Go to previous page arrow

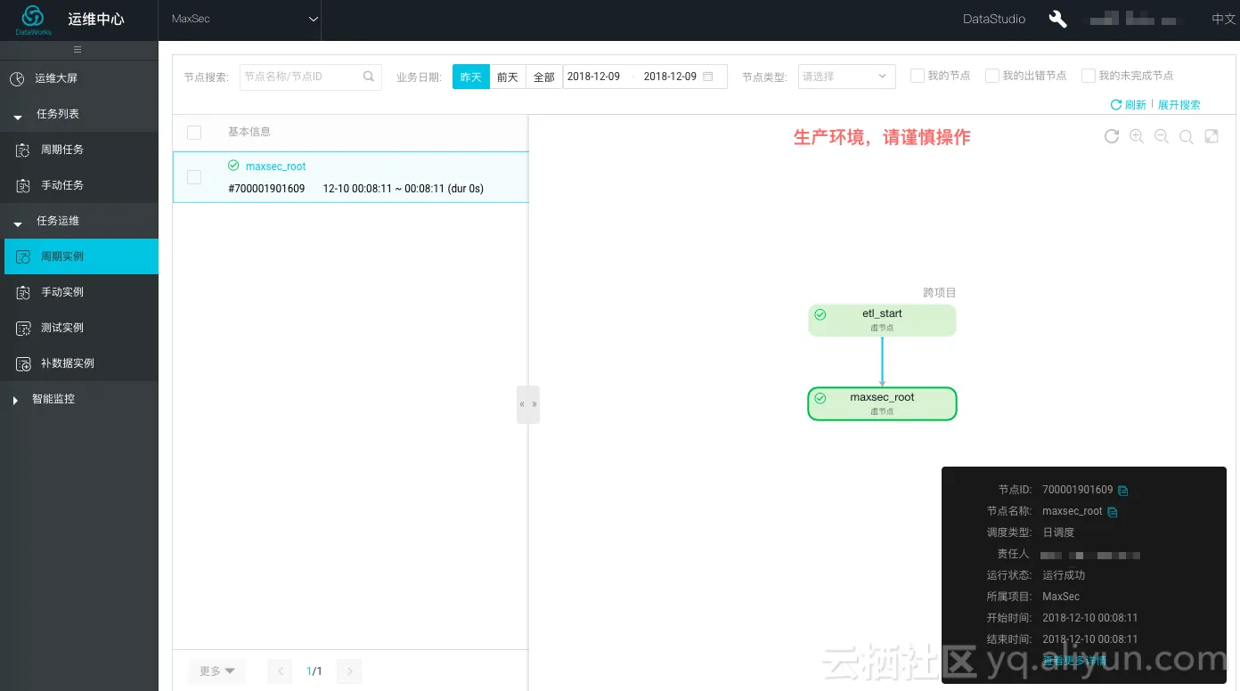click(280, 671)
